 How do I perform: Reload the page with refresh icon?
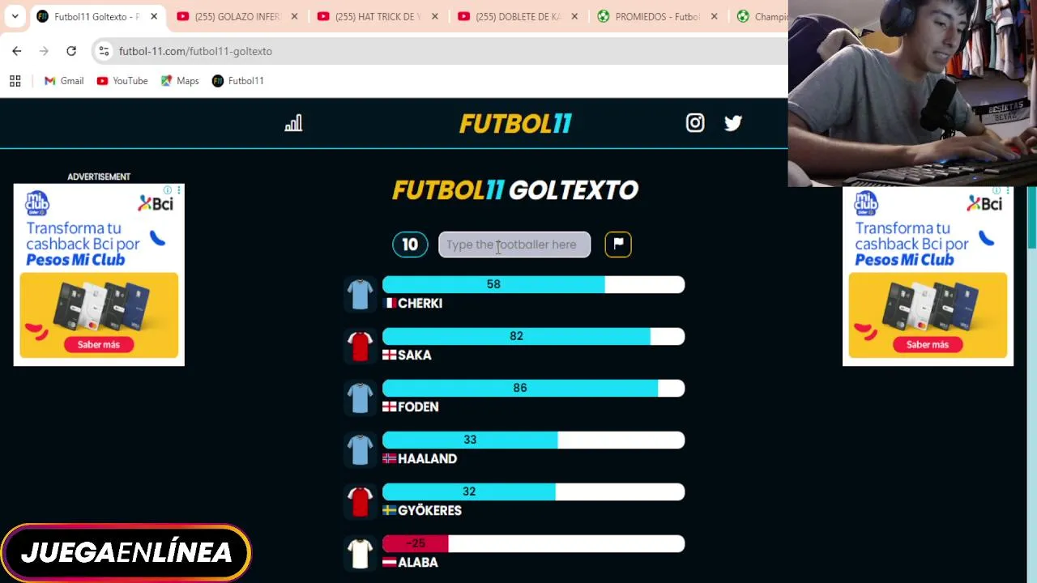71,51
